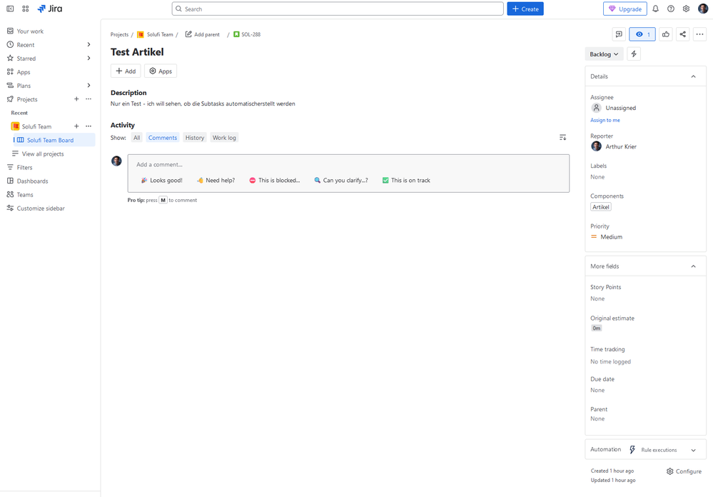This screenshot has width=713, height=497.
Task: Click the Medium priority field
Action: [x=607, y=236]
